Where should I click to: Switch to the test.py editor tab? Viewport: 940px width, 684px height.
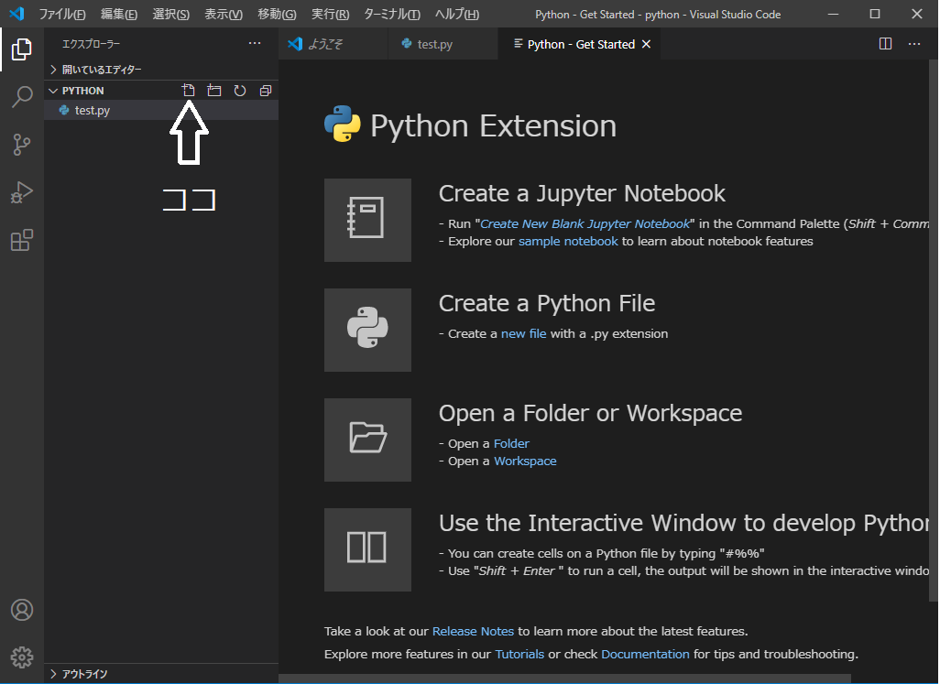(443, 44)
